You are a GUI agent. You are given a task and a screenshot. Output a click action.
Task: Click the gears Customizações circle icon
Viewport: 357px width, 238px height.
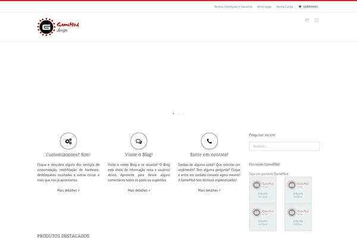(68, 141)
